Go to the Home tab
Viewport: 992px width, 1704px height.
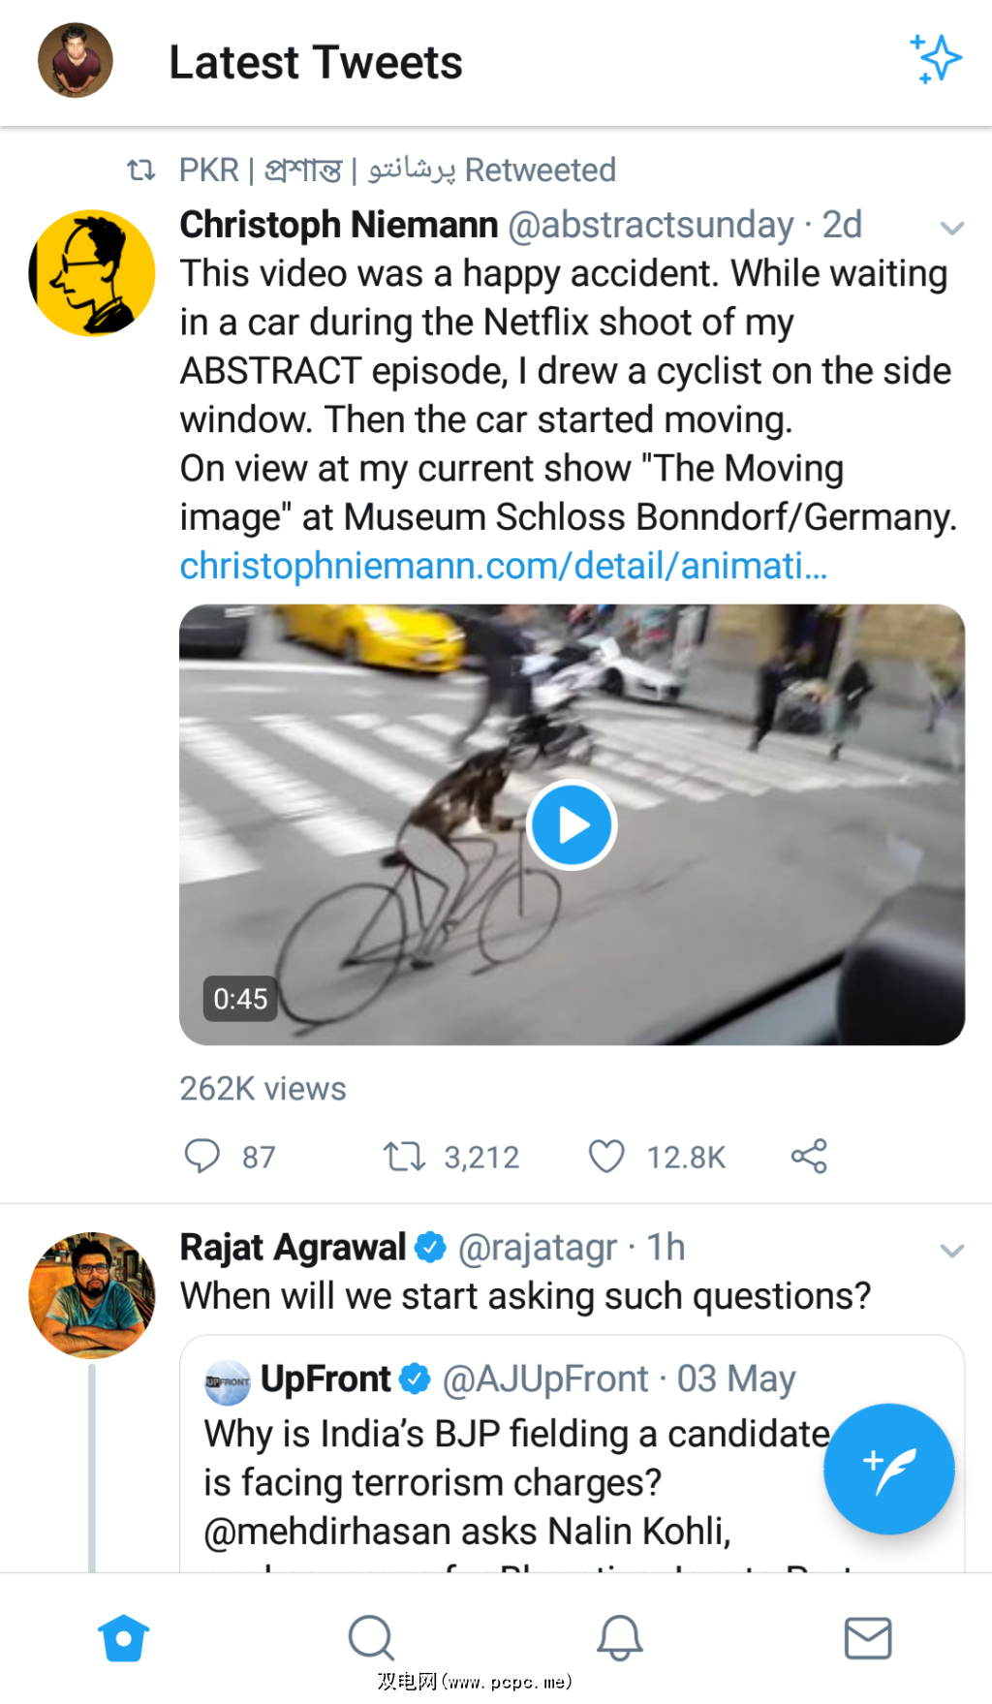pyautogui.click(x=124, y=1638)
